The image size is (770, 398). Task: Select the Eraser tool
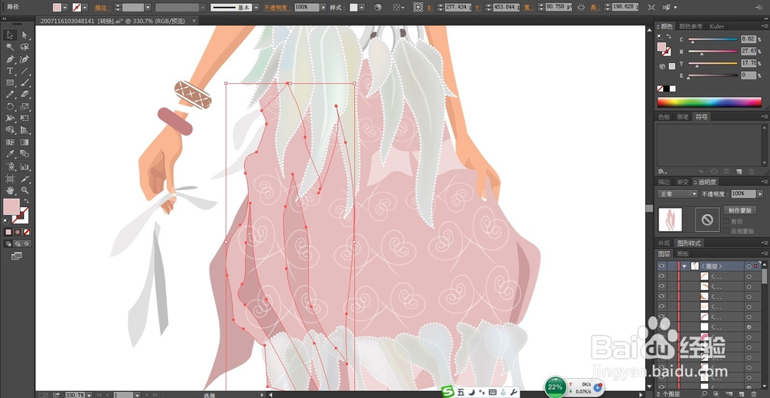coord(25,95)
